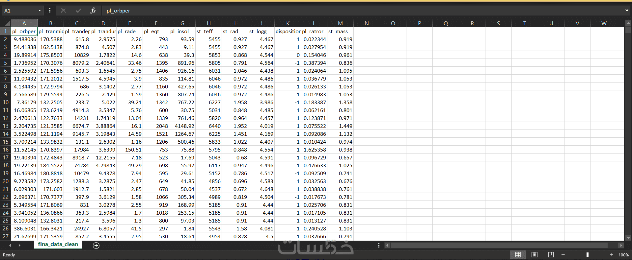Image resolution: width=632 pixels, height=260 pixels.
Task: Select column M header
Action: 340,23
